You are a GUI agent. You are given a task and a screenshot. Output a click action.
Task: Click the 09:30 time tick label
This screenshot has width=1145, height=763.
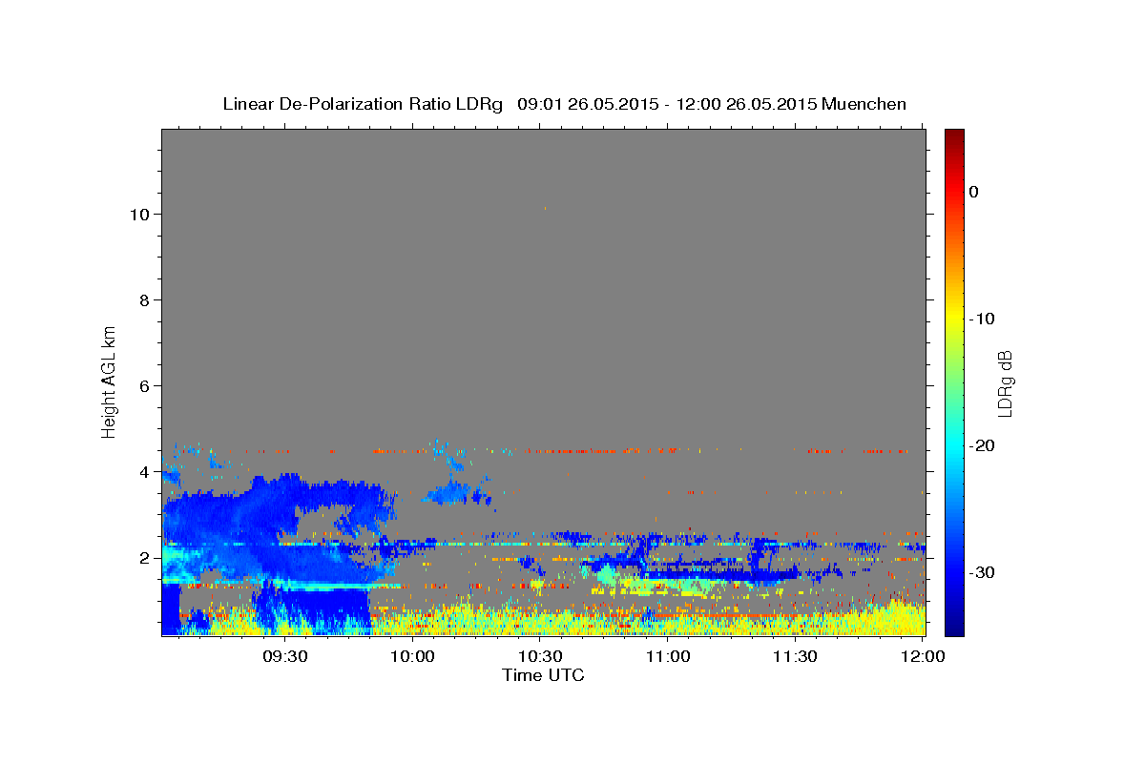(x=284, y=656)
